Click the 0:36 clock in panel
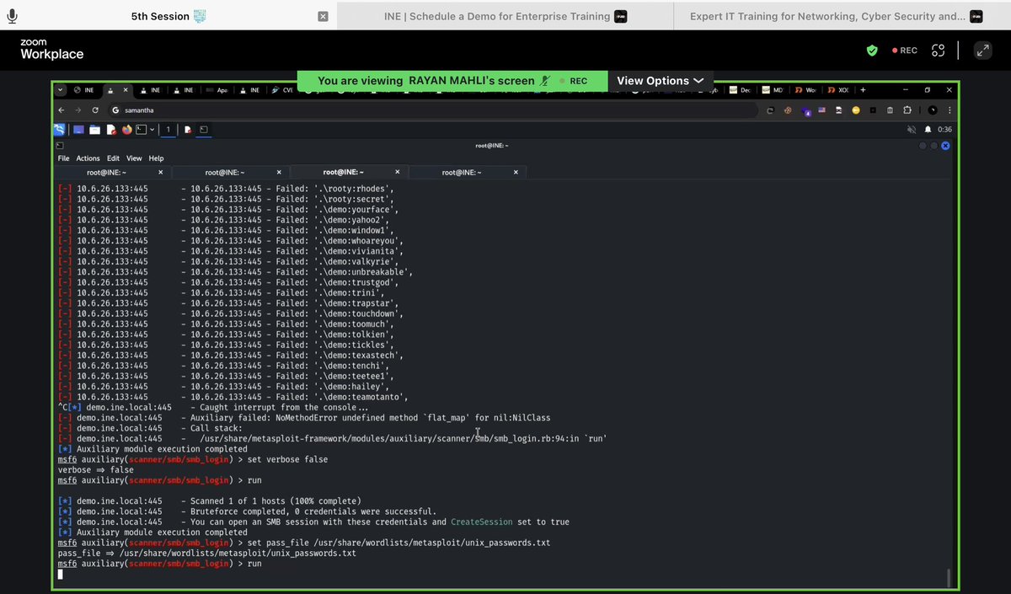Viewport: 1011px width, 594px height. tap(945, 130)
